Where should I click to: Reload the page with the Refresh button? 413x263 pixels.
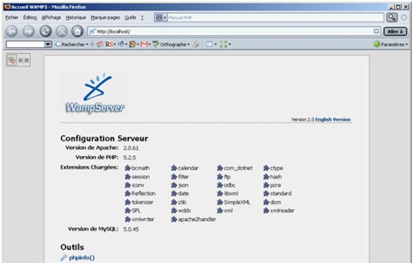45,31
